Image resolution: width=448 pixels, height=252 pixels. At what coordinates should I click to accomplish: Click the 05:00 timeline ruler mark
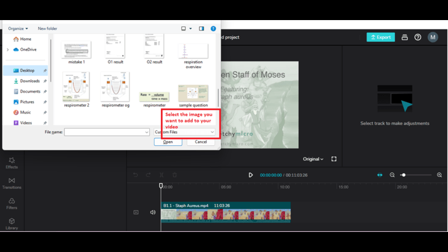click(226, 187)
